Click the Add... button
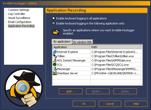This screenshot has height=110, width=151. tap(70, 91)
